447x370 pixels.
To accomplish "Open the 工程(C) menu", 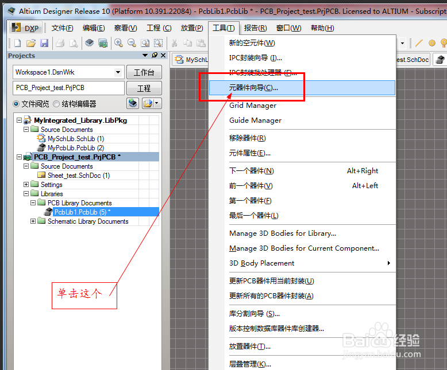I will click(x=159, y=28).
